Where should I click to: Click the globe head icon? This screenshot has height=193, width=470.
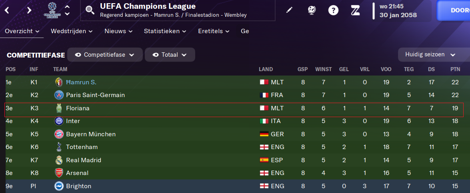click(x=312, y=10)
